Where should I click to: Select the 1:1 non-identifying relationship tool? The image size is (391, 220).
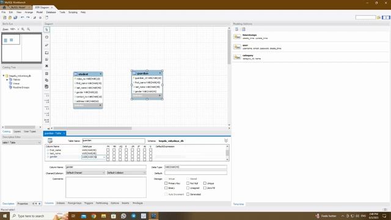tap(46, 95)
